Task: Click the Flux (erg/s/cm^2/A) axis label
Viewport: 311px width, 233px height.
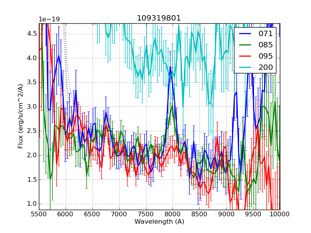Action: 21,116
